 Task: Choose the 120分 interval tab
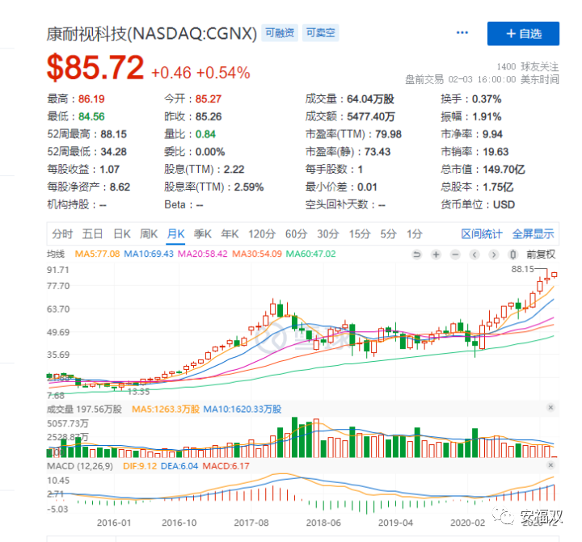click(262, 234)
